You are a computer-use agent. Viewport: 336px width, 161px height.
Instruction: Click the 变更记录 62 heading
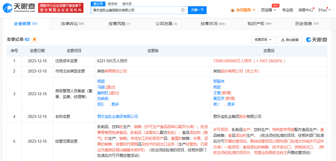(18, 40)
